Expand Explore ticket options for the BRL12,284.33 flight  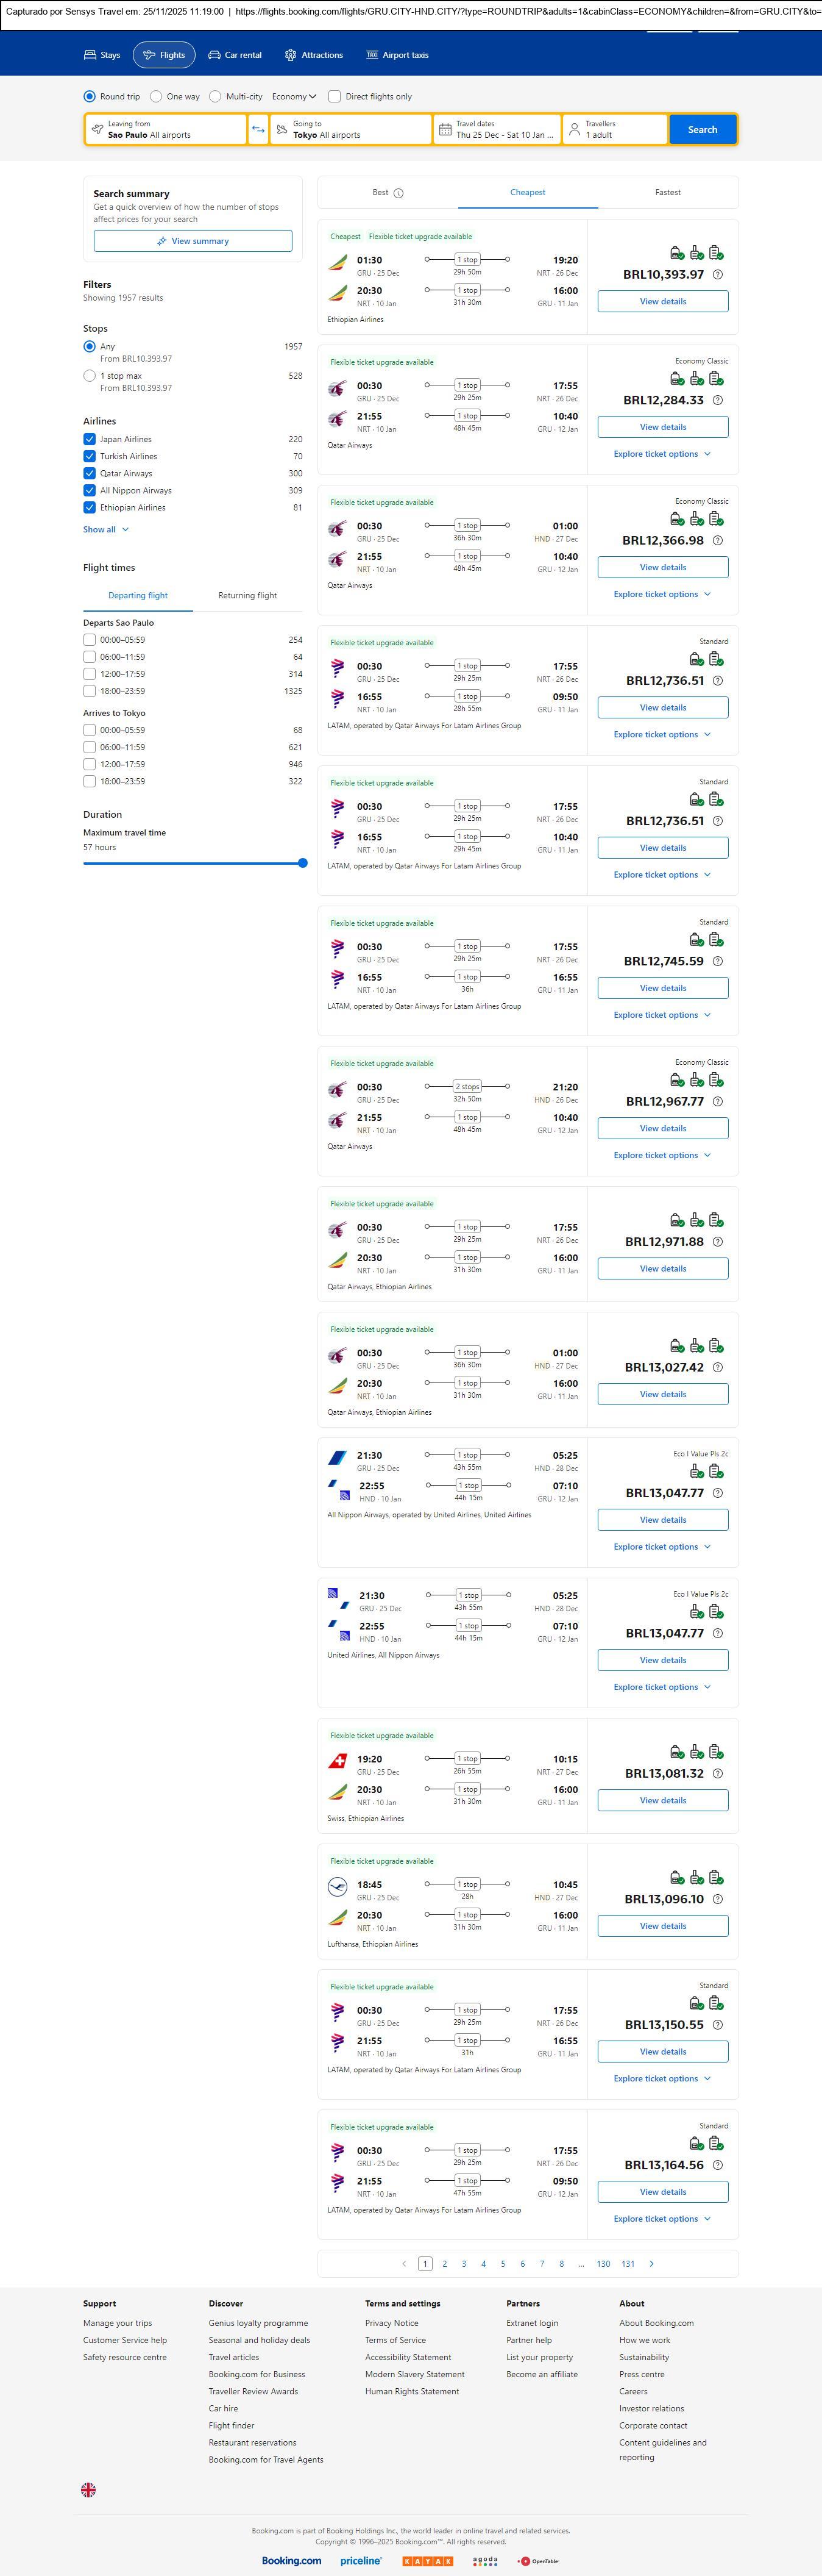pos(662,454)
